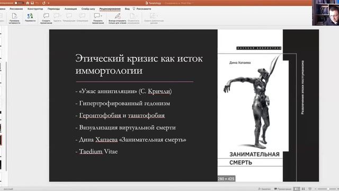Open the Анимация ribbon tab
Screen dimensions: 339x191
pos(70,9)
